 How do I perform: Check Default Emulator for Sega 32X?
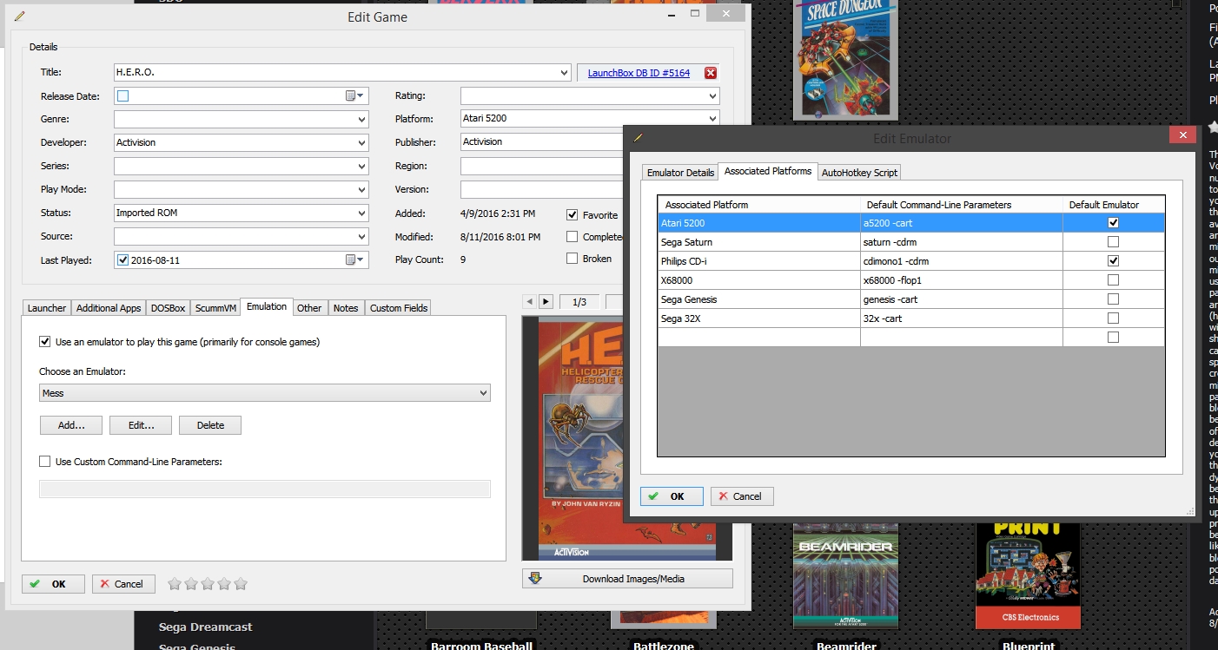coord(1113,318)
